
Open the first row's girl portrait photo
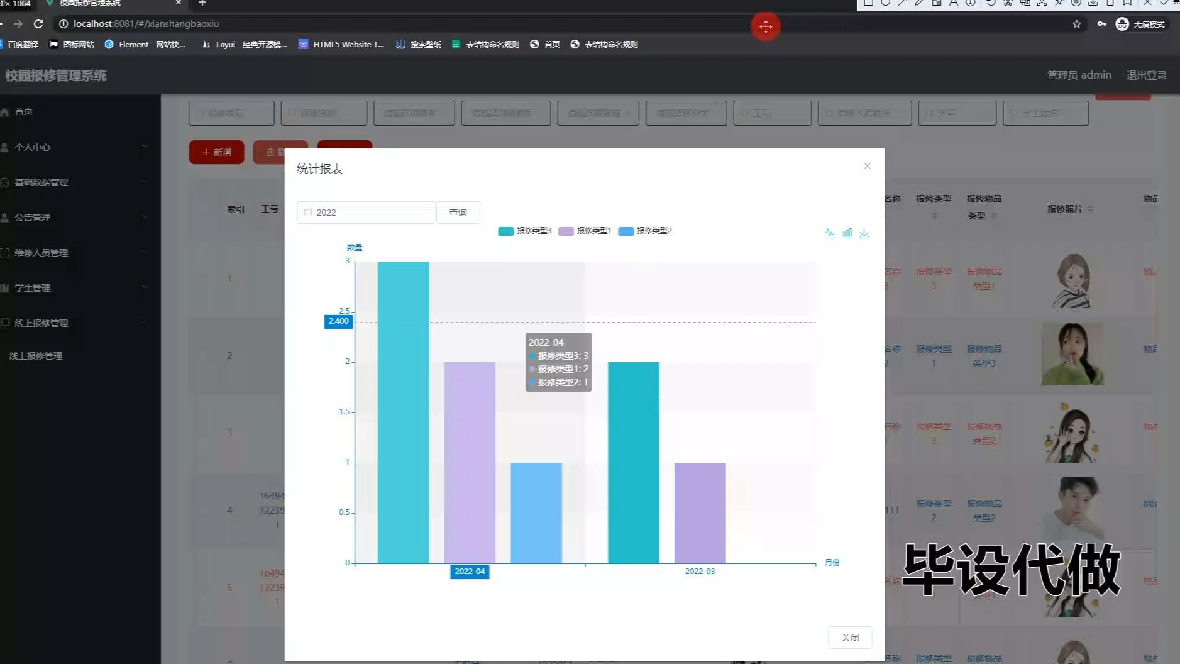[x=1072, y=279]
